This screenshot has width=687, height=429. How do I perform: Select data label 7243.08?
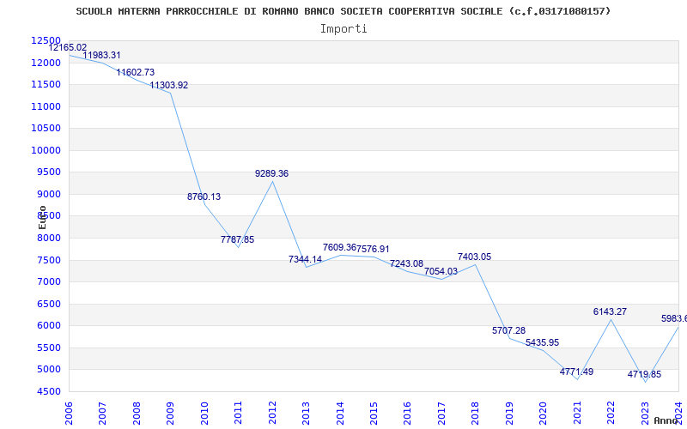(406, 263)
